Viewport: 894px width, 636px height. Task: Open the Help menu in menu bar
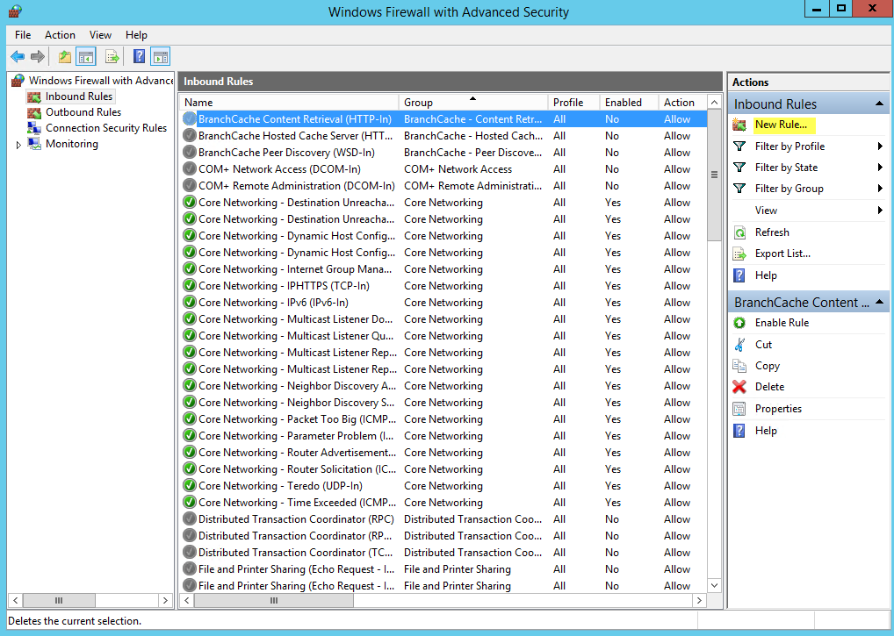coord(136,35)
